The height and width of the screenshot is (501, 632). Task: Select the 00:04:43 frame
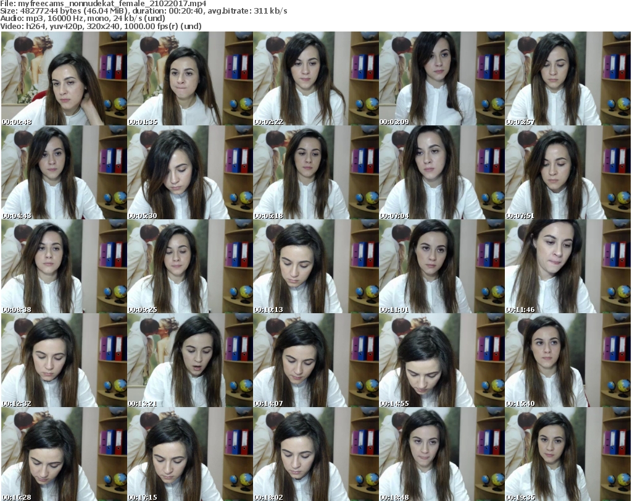tap(64, 172)
